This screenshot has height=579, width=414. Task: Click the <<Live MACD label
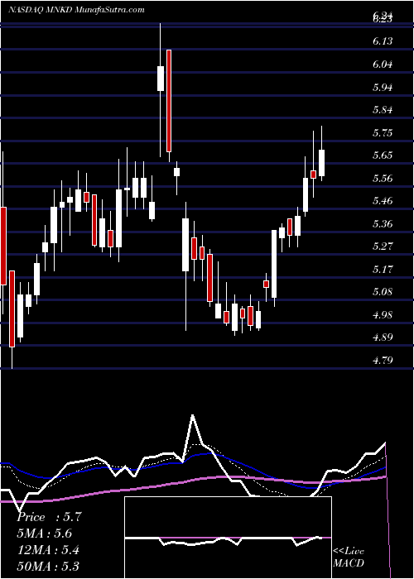[349, 557]
